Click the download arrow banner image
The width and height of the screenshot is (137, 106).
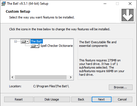click(x=128, y=15)
